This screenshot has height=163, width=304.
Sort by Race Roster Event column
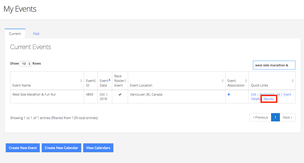point(120,81)
